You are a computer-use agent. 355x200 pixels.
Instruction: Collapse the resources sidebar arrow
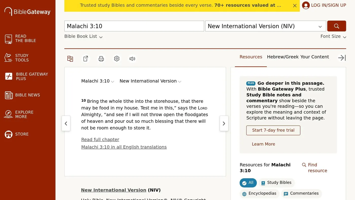point(342,58)
